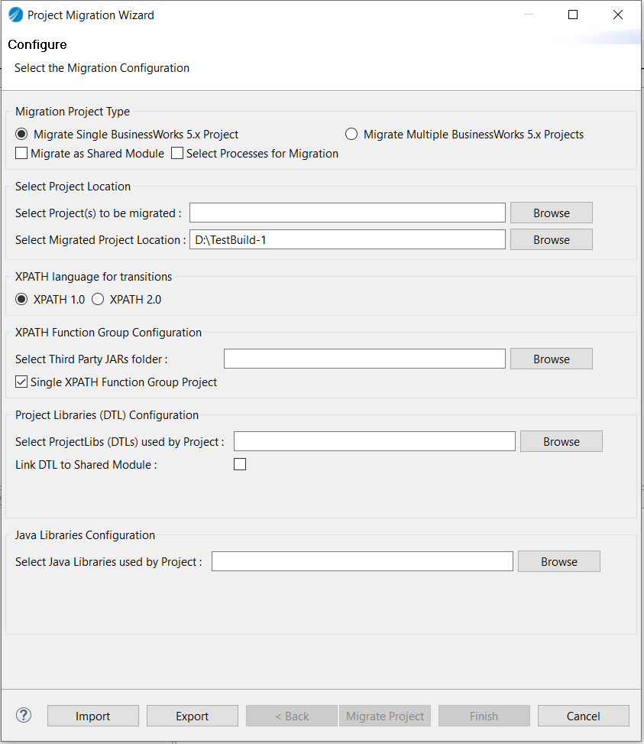Screen dimensions: 644x744
Task: Tick the Link DTL to Shared Module checkbox
Action: point(240,464)
